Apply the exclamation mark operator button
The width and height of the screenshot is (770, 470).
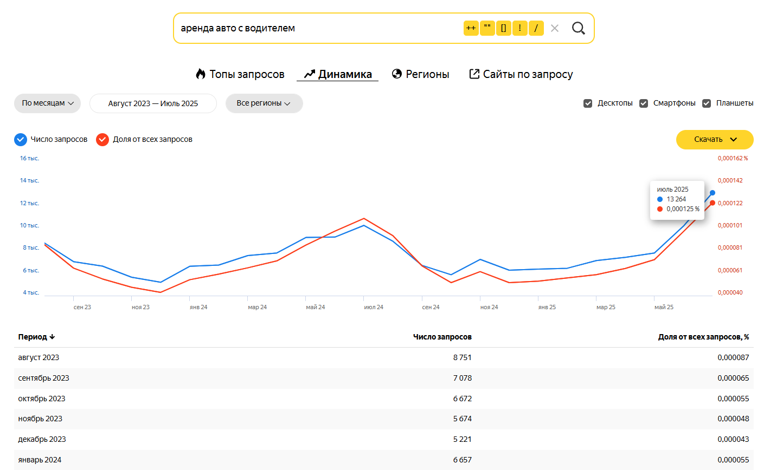click(x=519, y=28)
